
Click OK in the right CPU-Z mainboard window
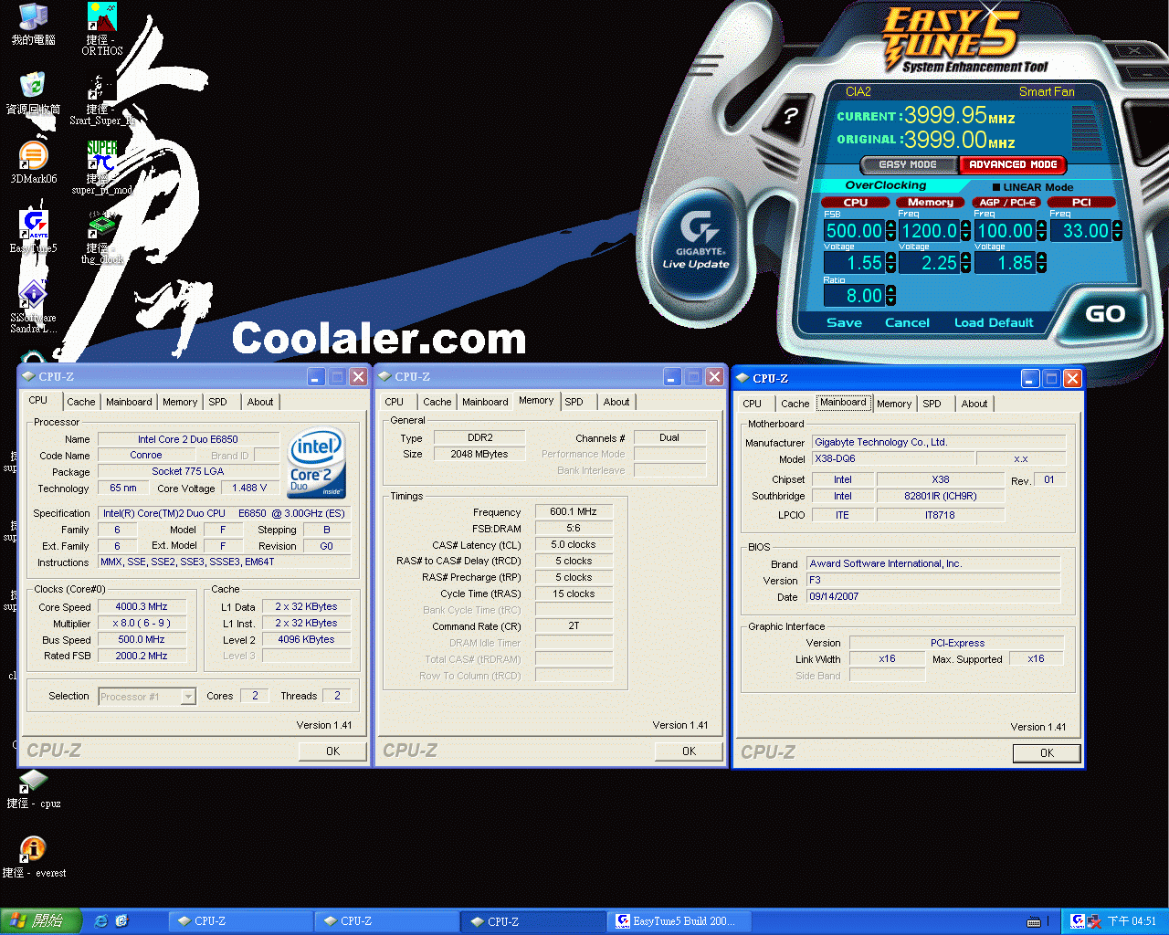(x=1047, y=753)
